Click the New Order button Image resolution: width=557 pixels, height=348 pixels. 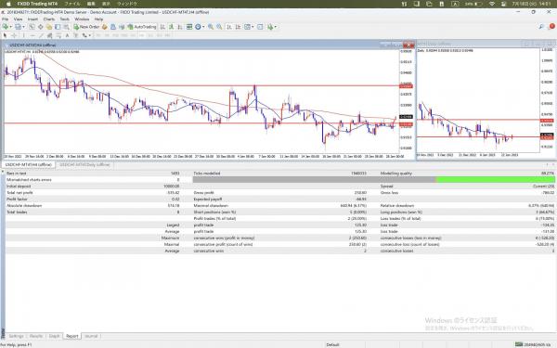pos(86,27)
